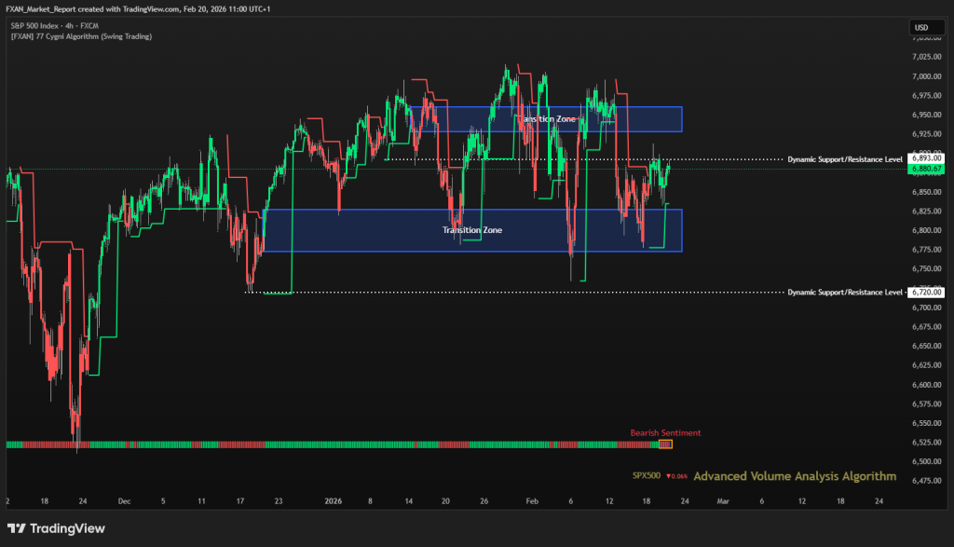Click the SPX500 ticker label
This screenshot has width=954, height=547.
click(x=646, y=476)
